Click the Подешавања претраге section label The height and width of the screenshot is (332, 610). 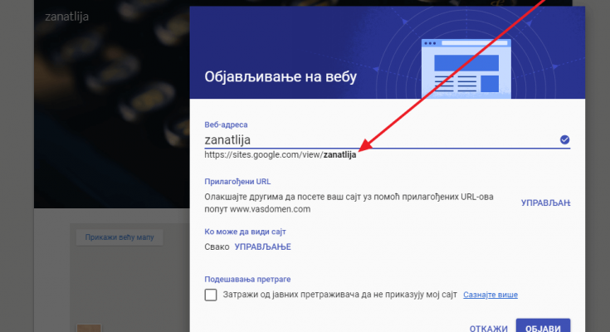[247, 279]
